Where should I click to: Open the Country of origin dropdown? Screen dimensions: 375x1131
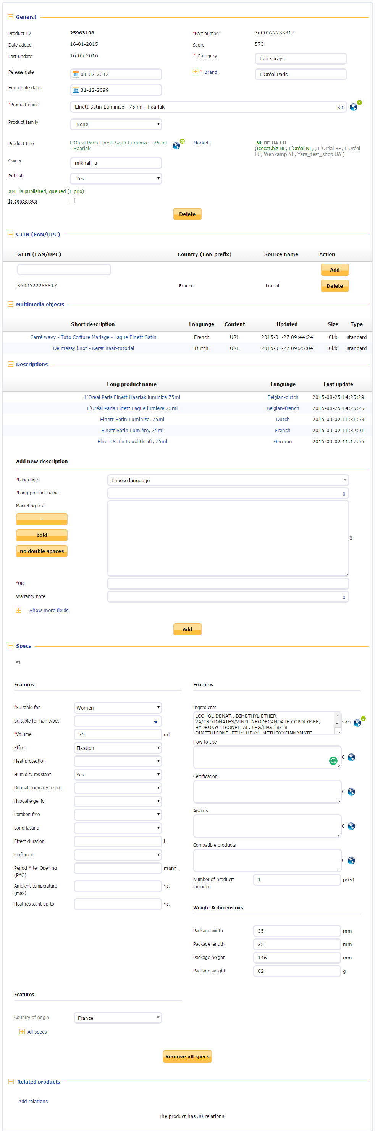pyautogui.click(x=118, y=1018)
